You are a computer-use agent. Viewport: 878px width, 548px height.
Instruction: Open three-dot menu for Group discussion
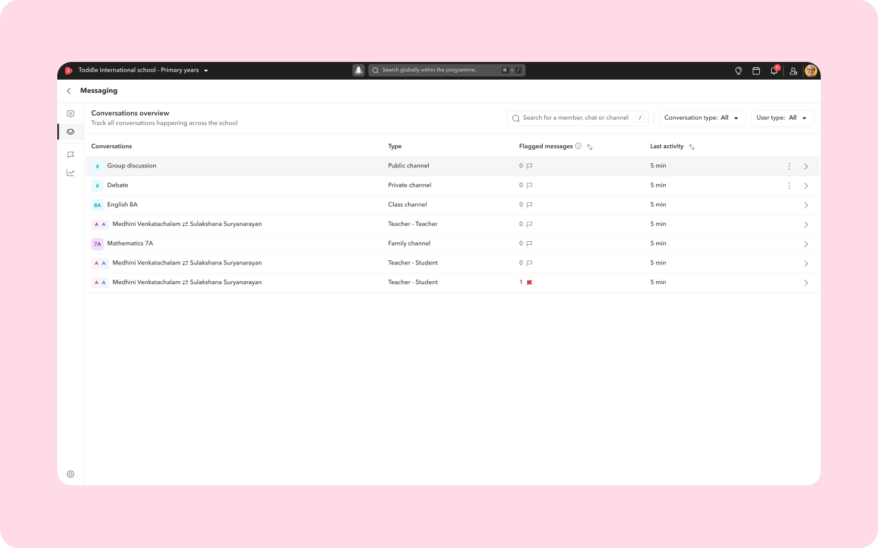(x=789, y=167)
